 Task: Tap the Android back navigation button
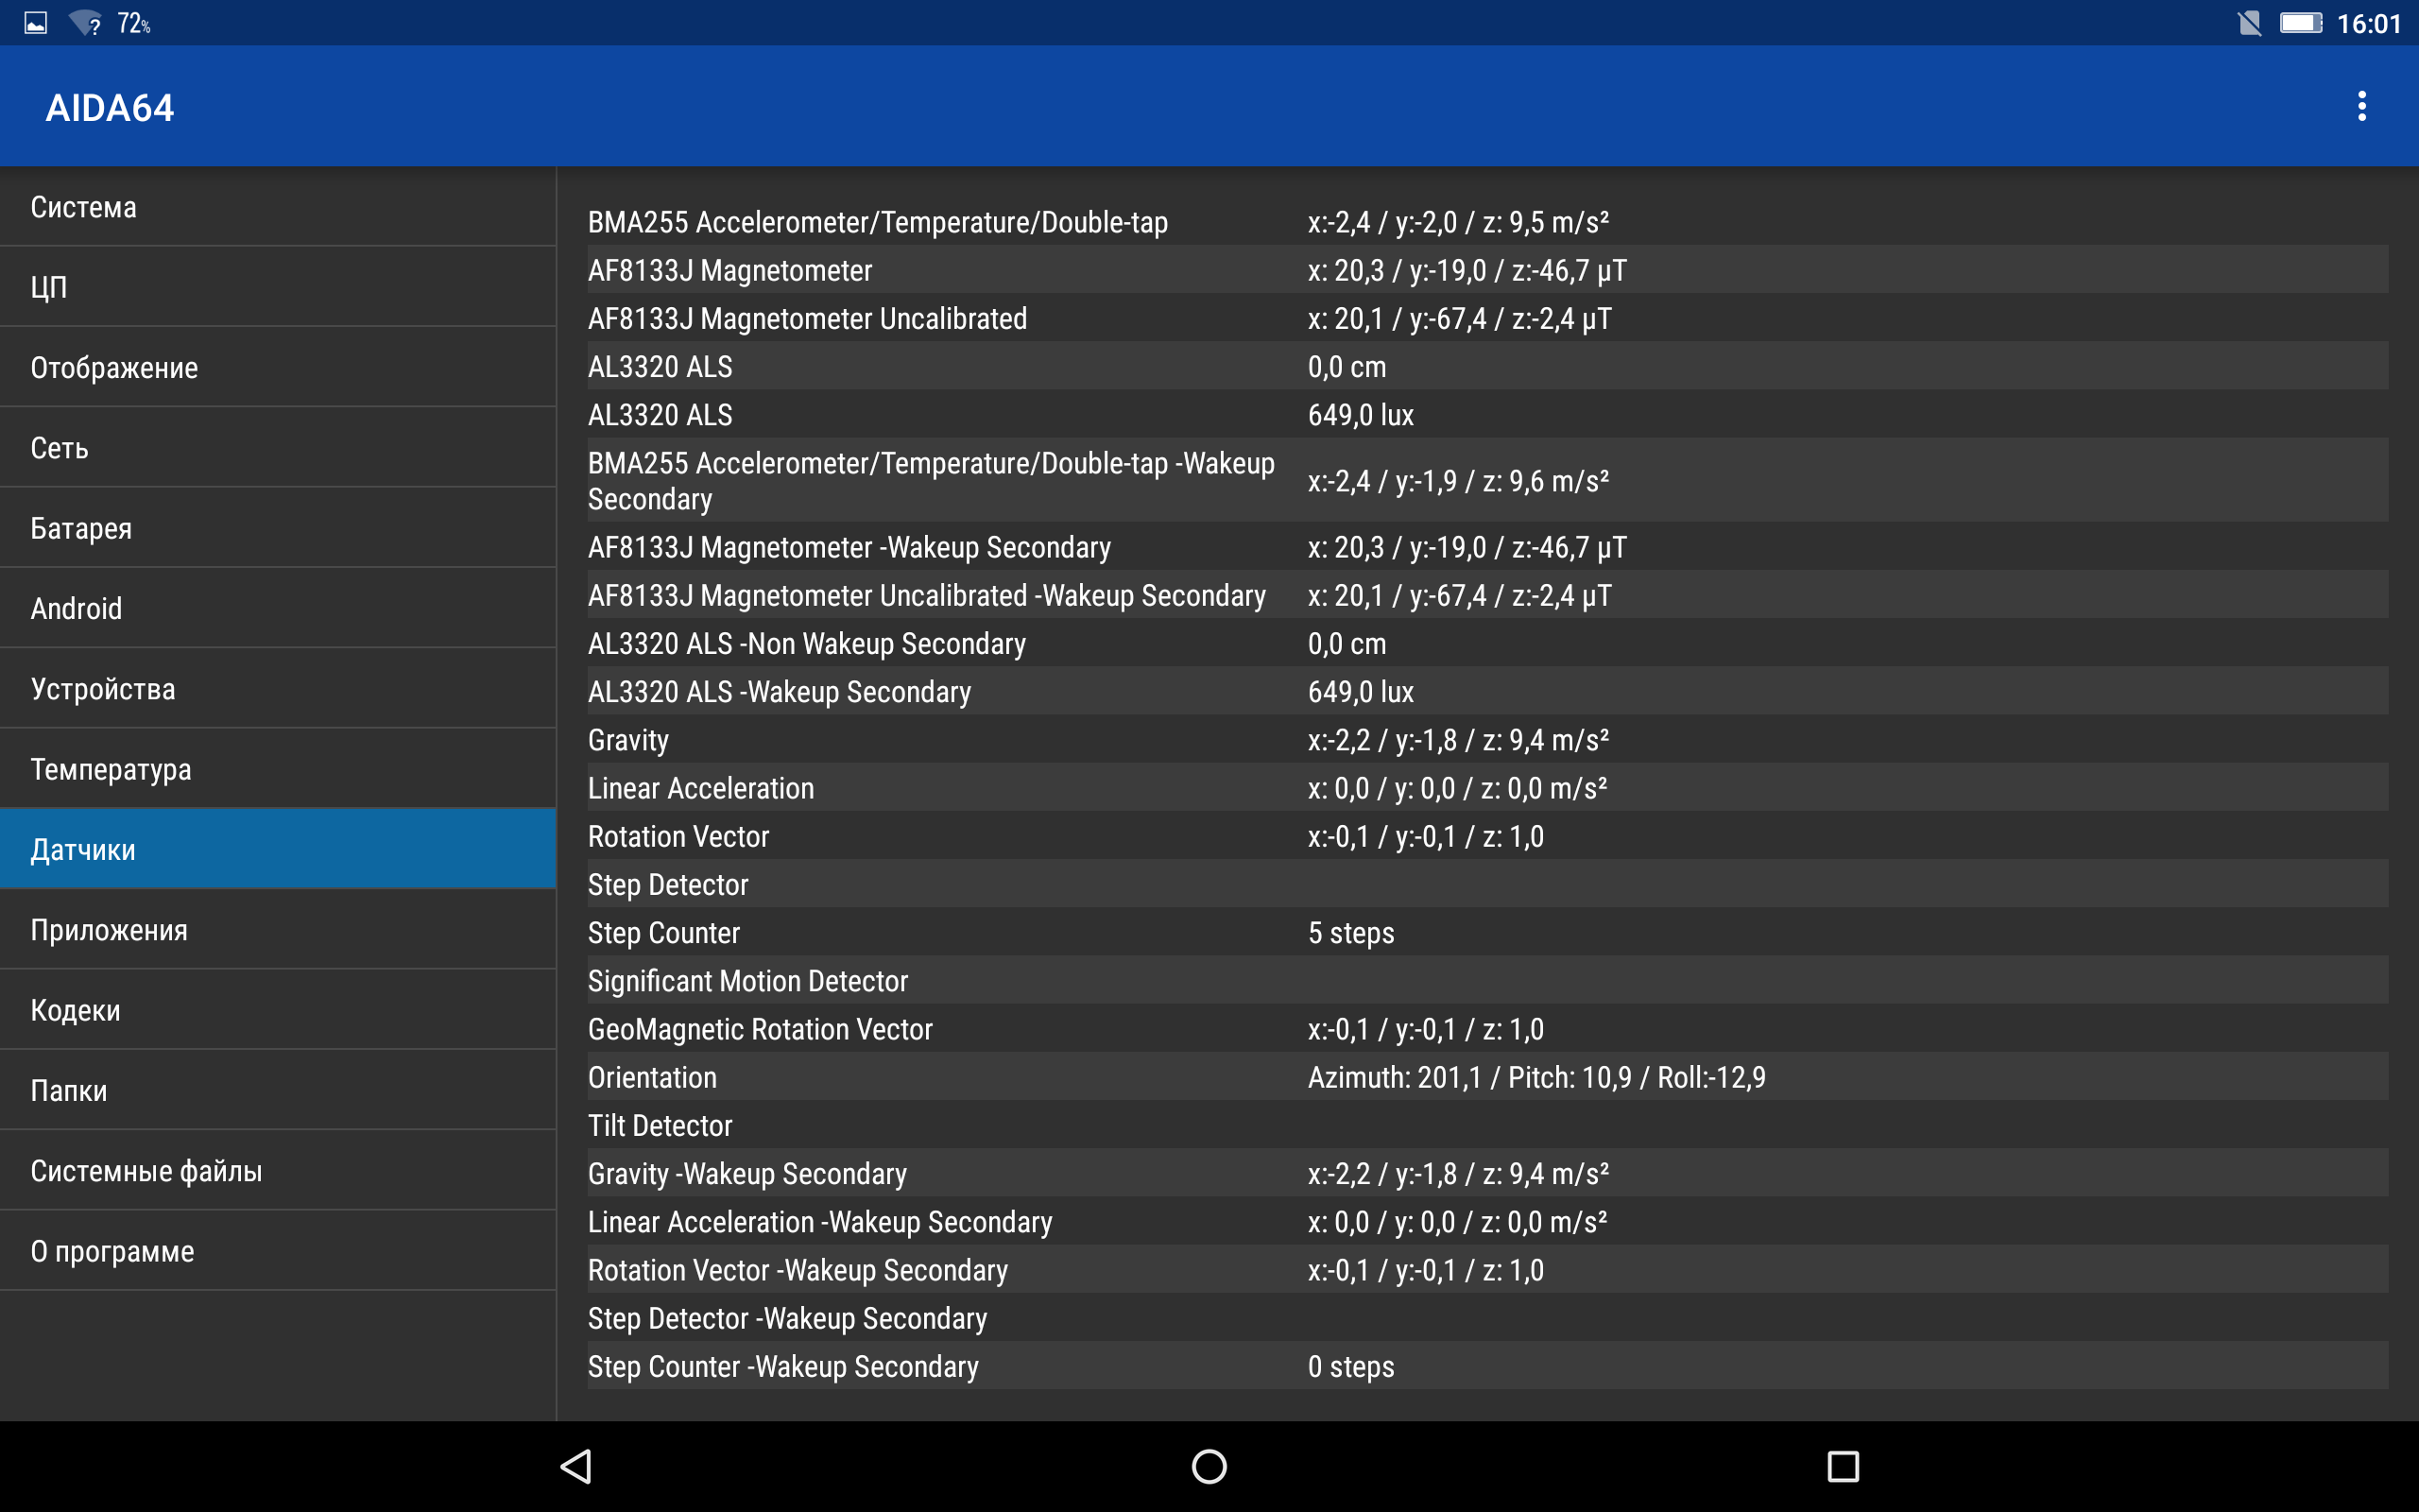[x=576, y=1466]
